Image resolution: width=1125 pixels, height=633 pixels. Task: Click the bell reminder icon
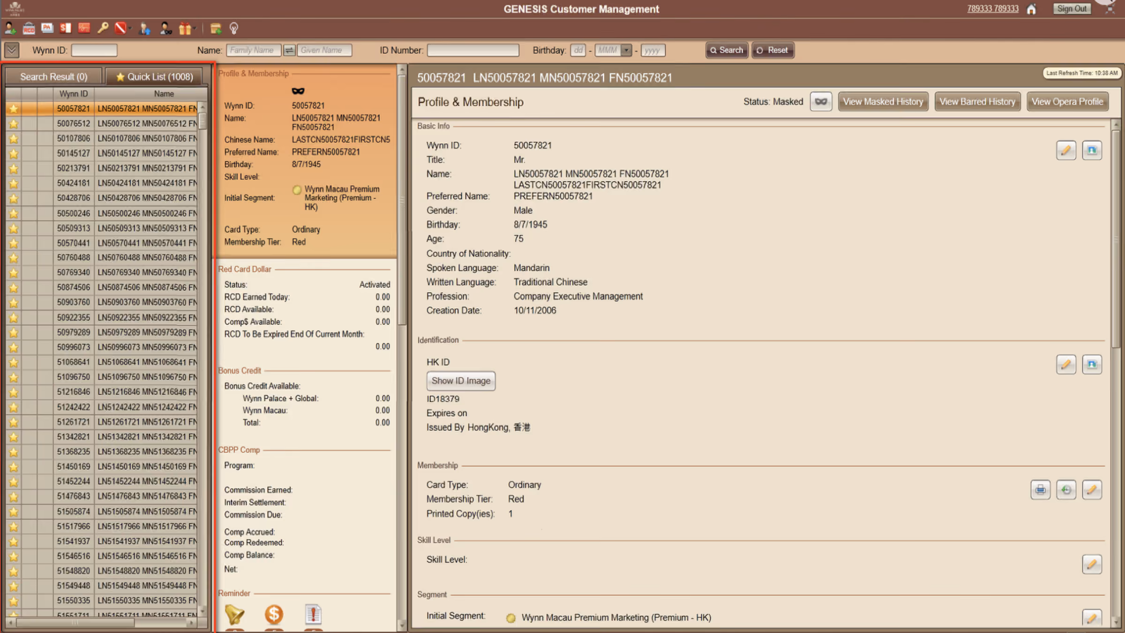point(234,615)
